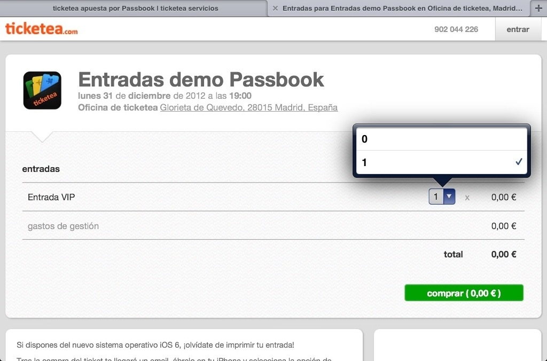Switch to the ticketea apuesta por Passbook tab
The image size is (547, 361).
[135, 9]
